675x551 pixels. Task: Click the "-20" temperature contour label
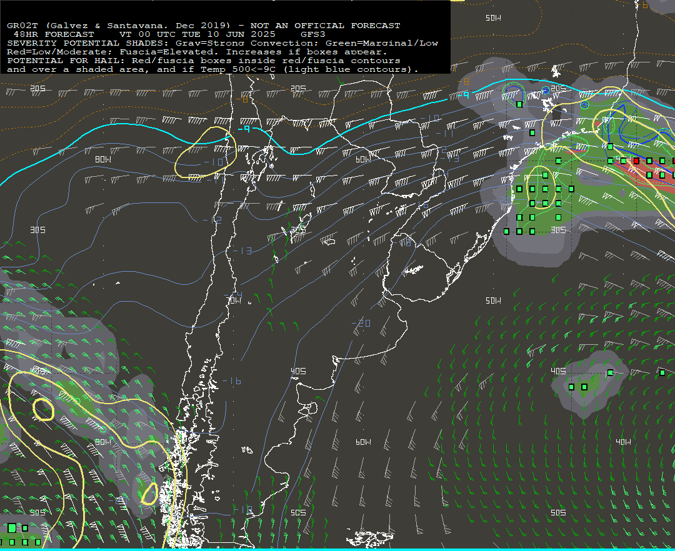pyautogui.click(x=361, y=323)
